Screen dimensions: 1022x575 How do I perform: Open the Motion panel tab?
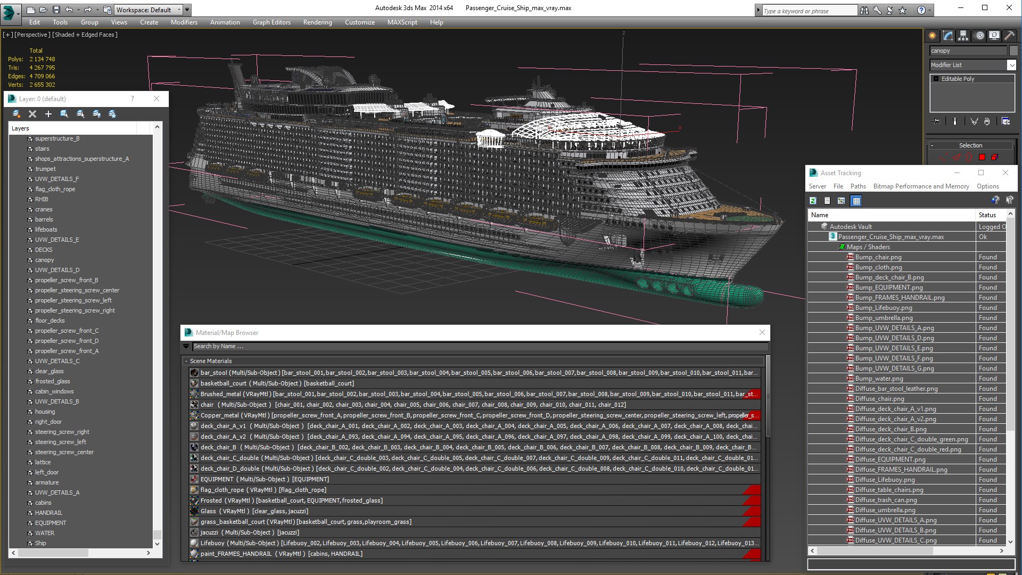[979, 36]
